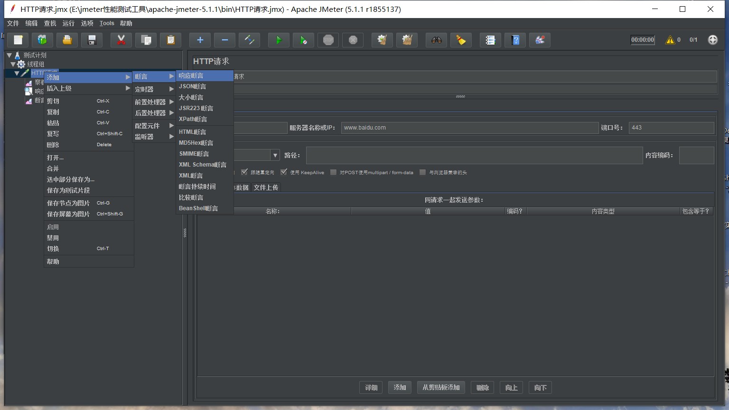Toggle element state with pipettes icon
This screenshot has width=729, height=410.
(x=249, y=40)
